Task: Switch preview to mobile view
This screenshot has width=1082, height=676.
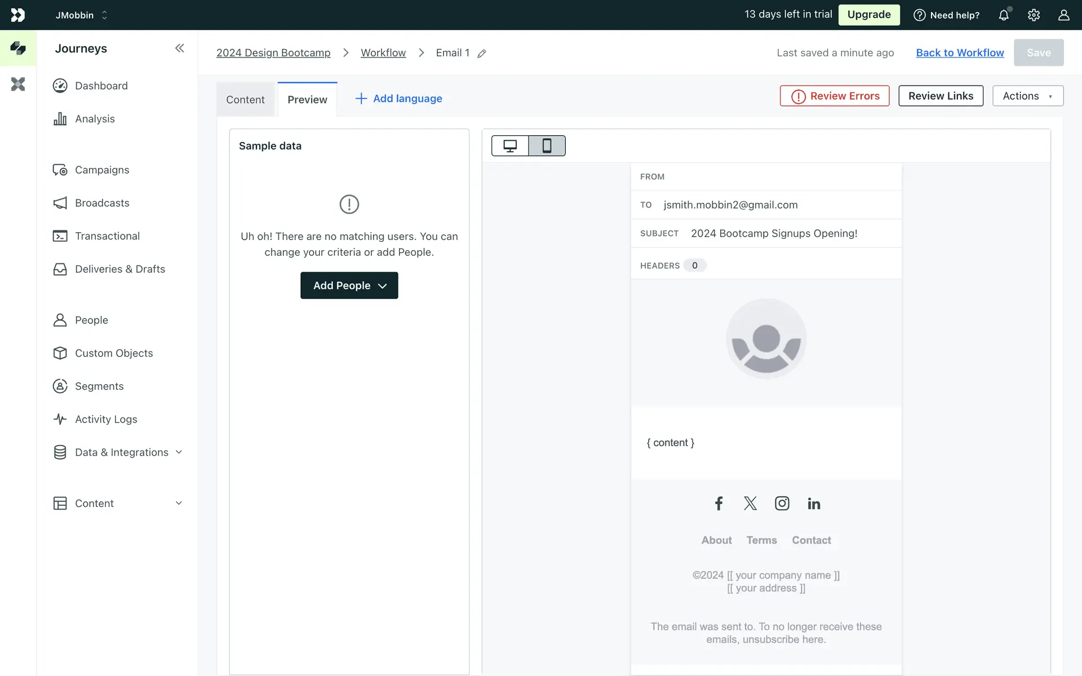Action: (x=547, y=146)
